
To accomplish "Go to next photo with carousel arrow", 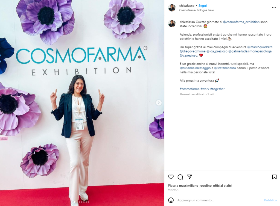I will [x=159, y=103].
